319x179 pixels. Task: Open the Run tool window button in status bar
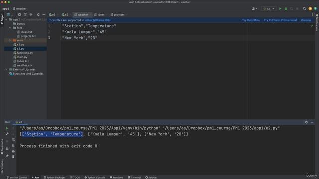coord(35,177)
